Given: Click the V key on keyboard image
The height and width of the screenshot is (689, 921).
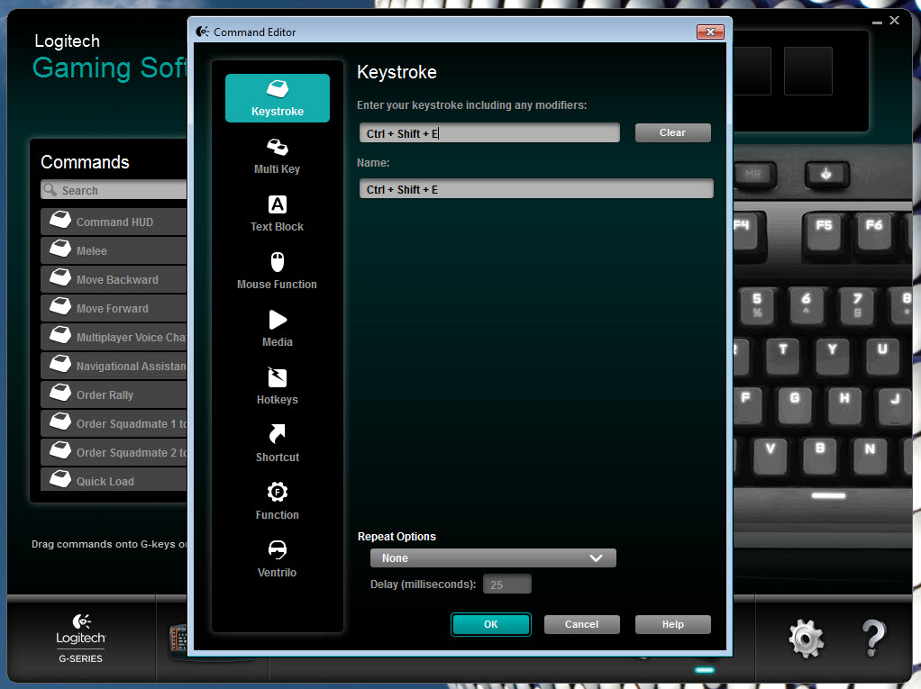Looking at the screenshot, I should (x=770, y=455).
